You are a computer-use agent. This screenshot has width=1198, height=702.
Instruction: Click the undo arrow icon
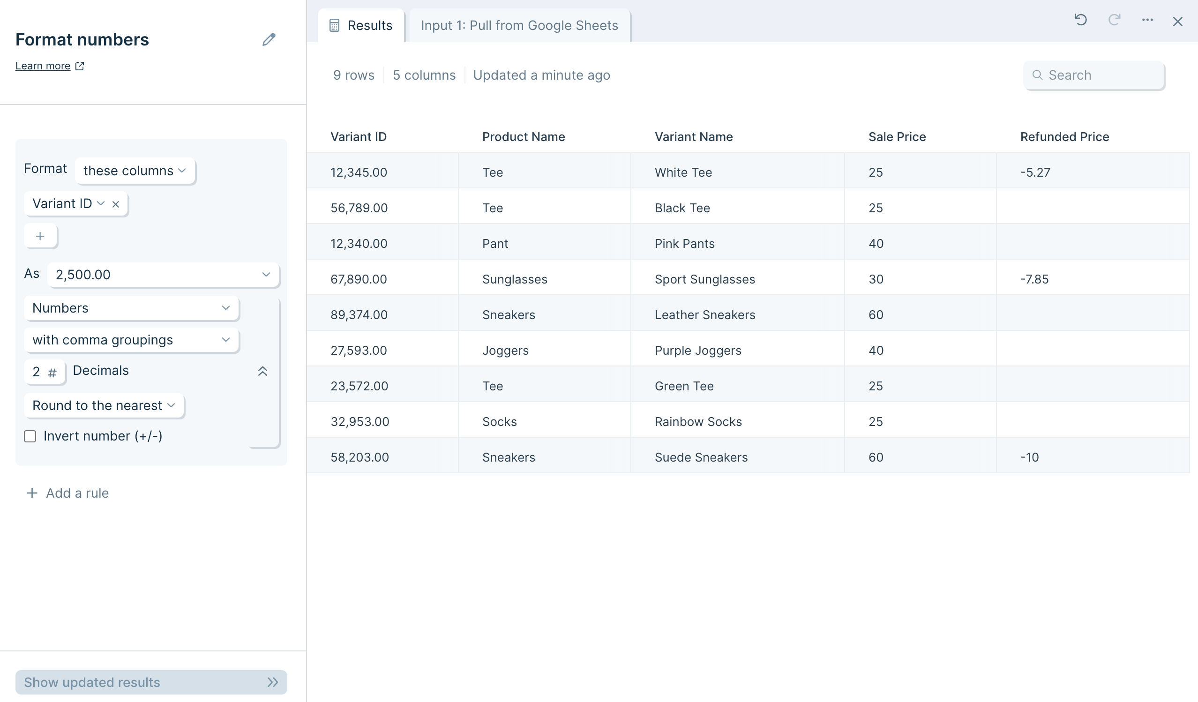tap(1080, 20)
